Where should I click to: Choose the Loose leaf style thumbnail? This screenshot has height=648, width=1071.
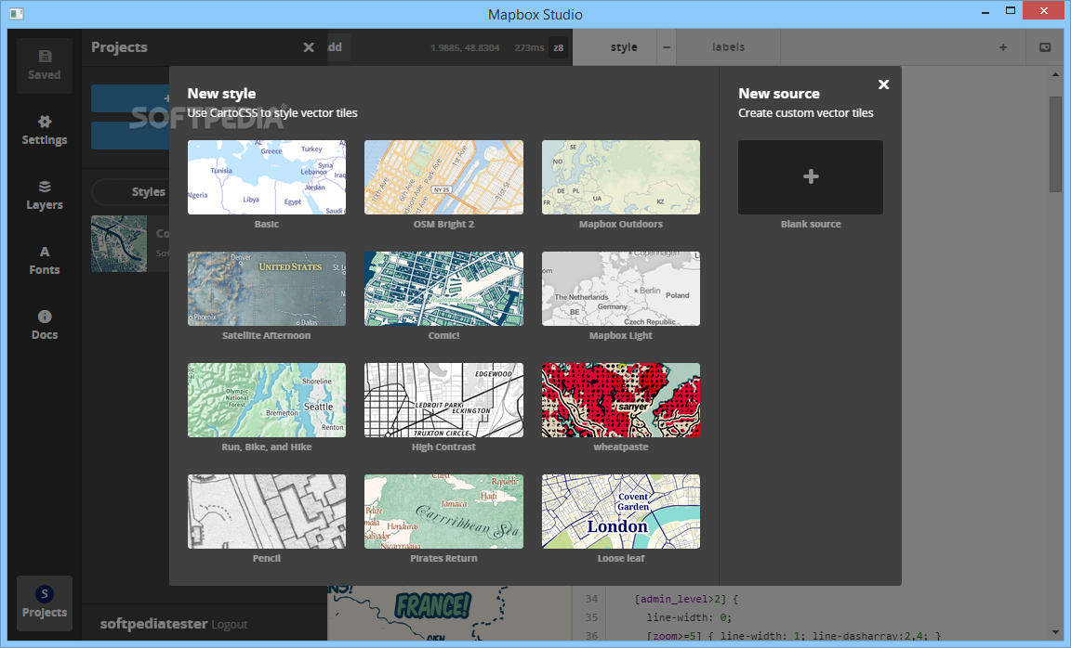coord(621,512)
